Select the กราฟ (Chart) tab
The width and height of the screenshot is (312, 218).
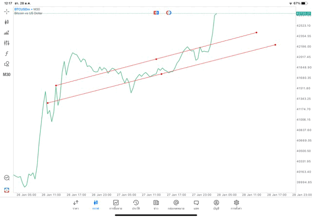[96, 205]
